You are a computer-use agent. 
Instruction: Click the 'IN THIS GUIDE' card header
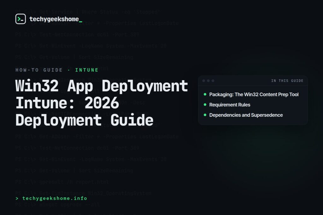pos(287,81)
